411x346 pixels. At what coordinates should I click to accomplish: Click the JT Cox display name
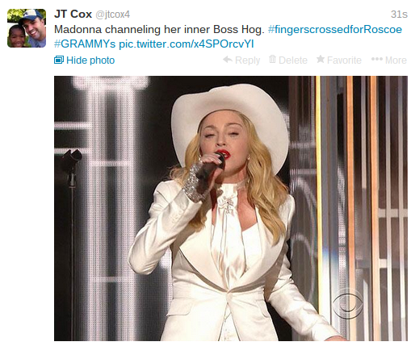(x=73, y=14)
